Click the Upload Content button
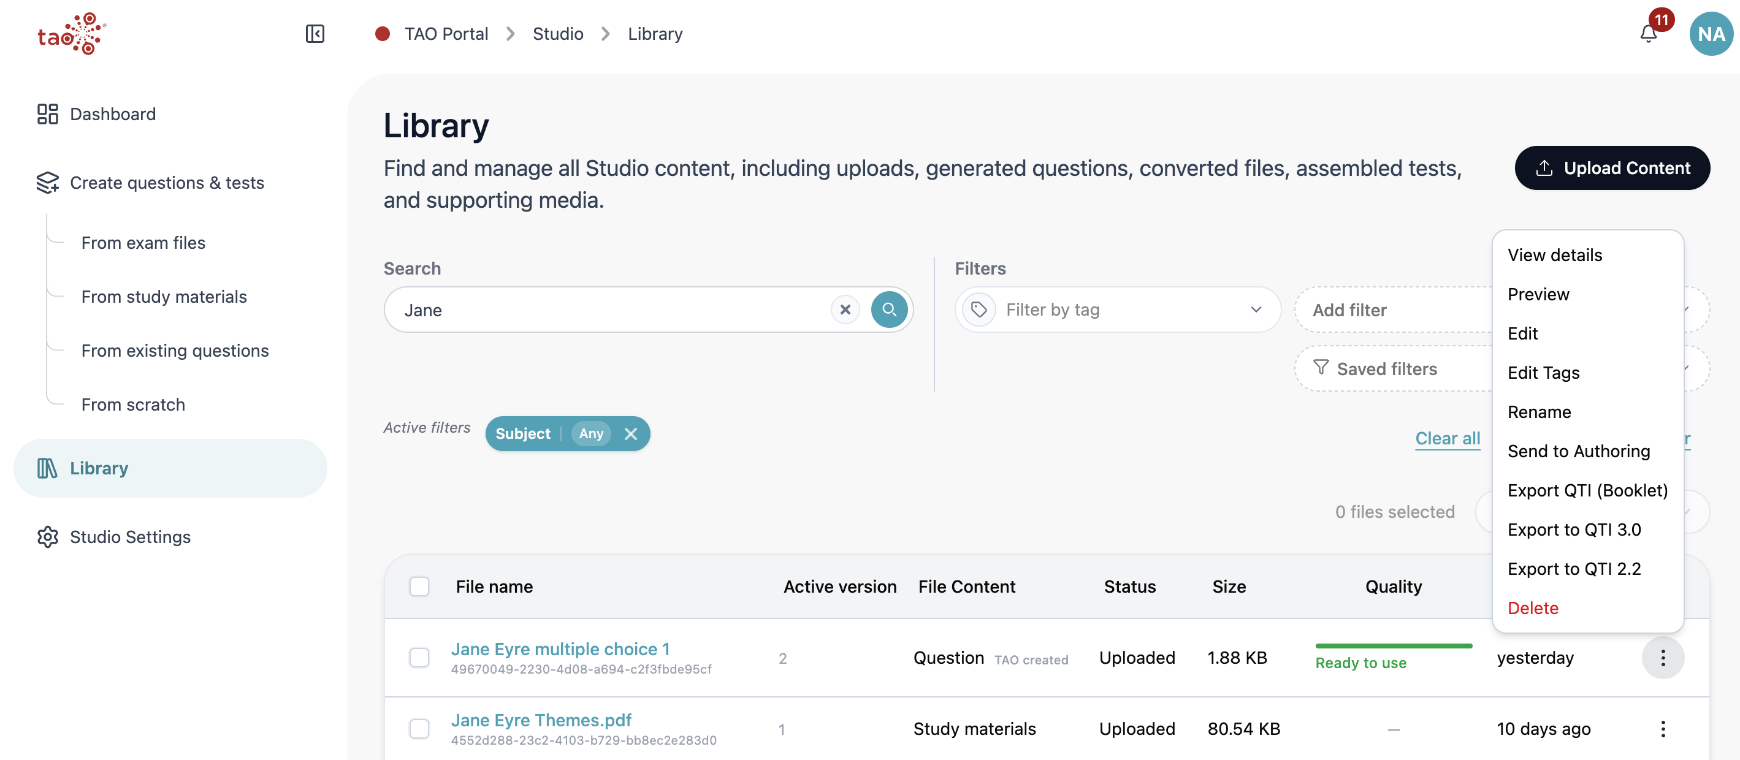 click(x=1612, y=168)
